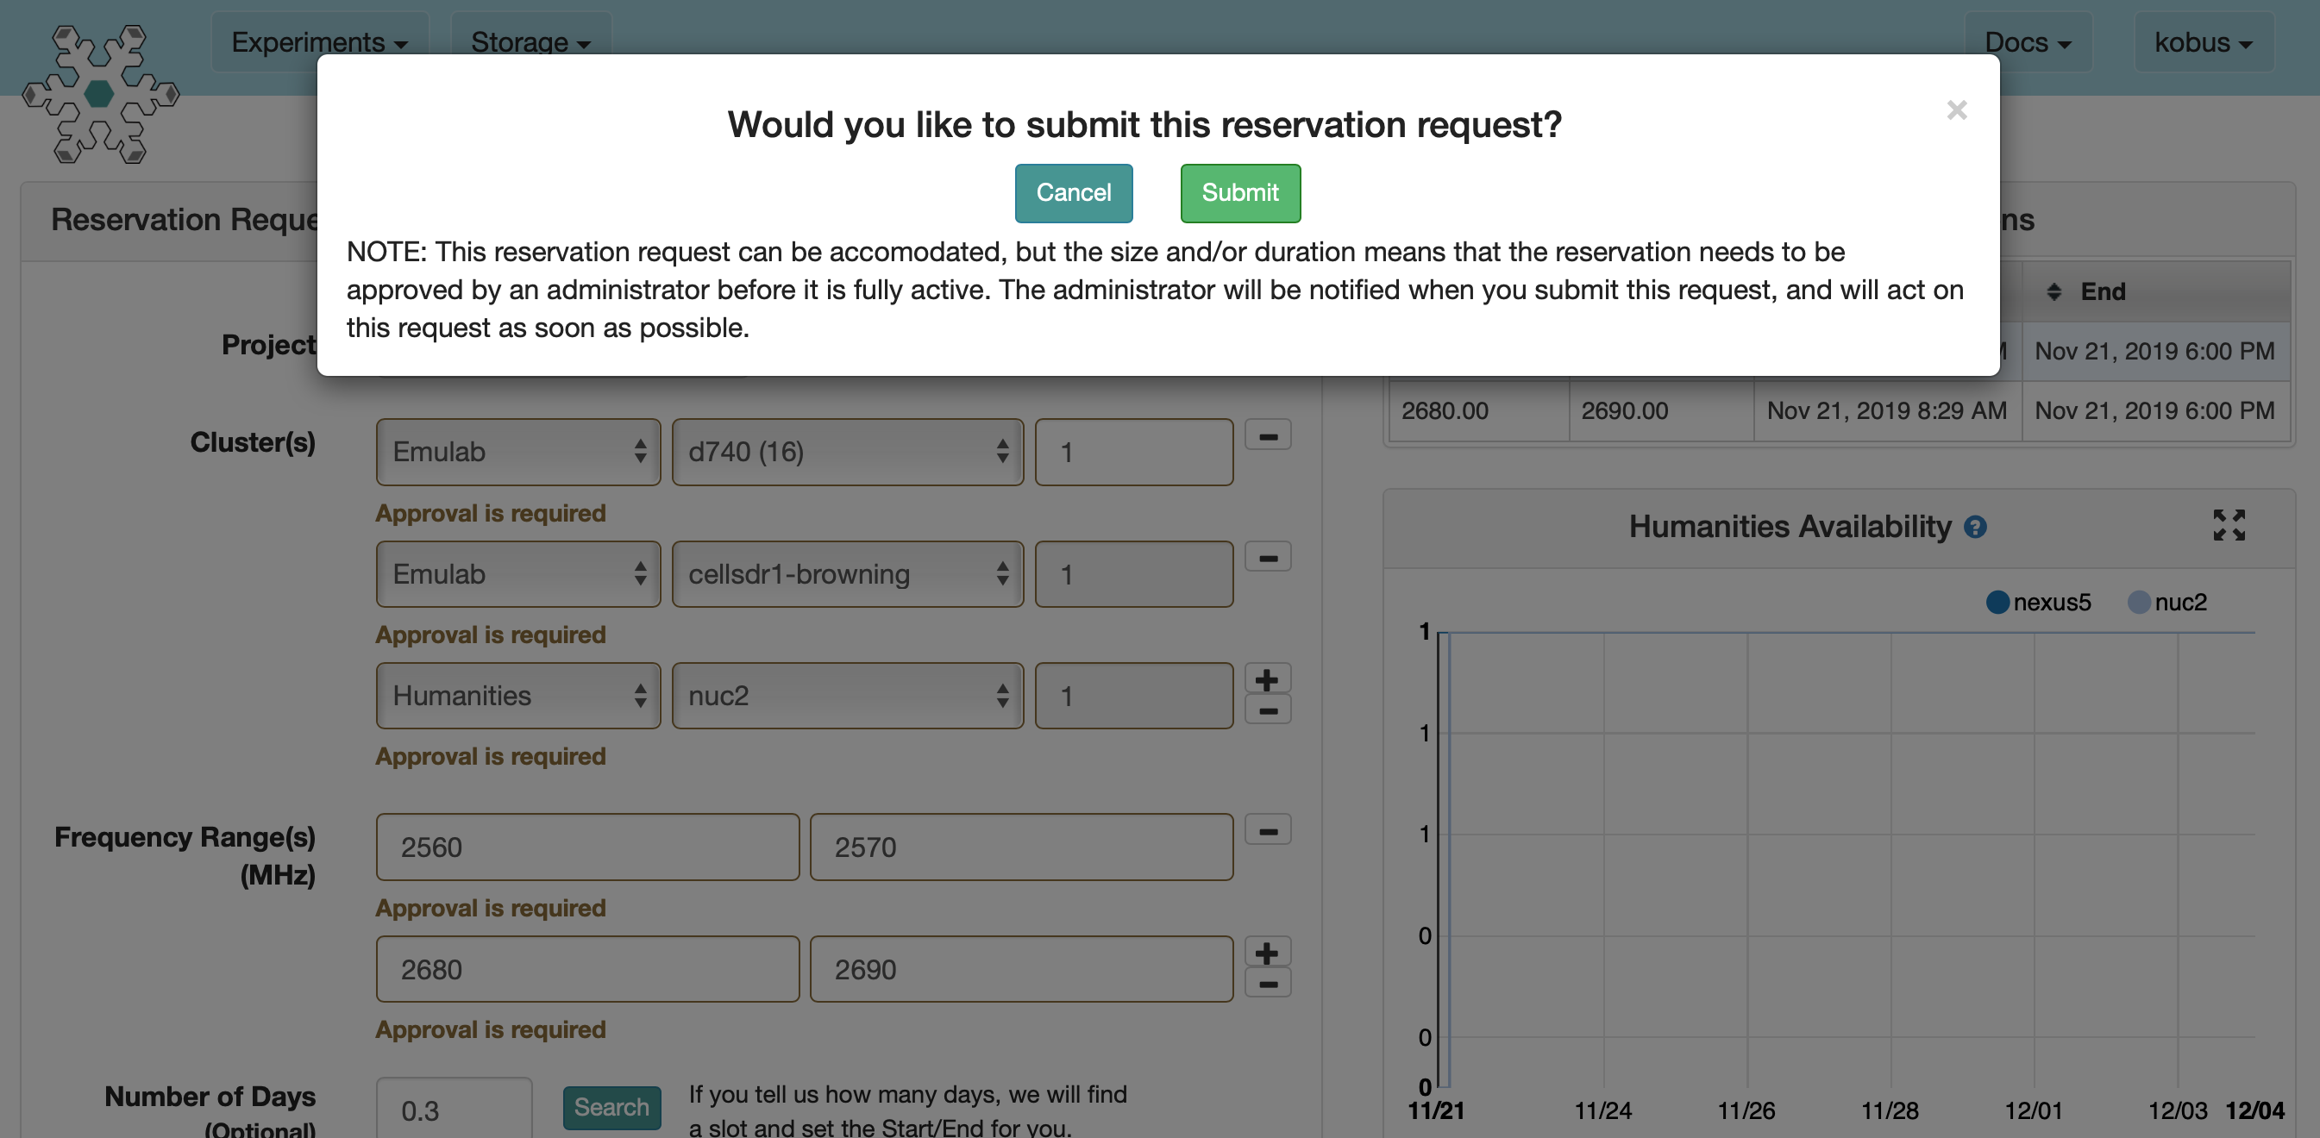2320x1138 pixels.
Task: Open the Humanities cluster dropdown
Action: pyautogui.click(x=517, y=696)
